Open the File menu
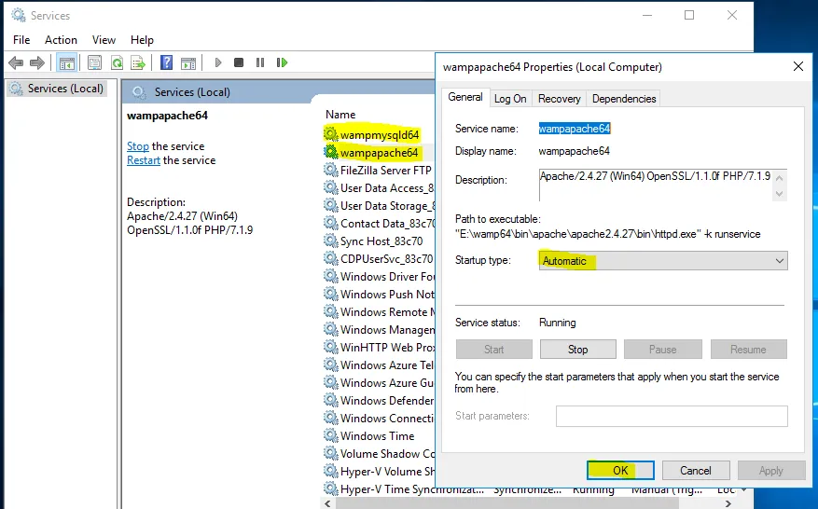 point(21,40)
